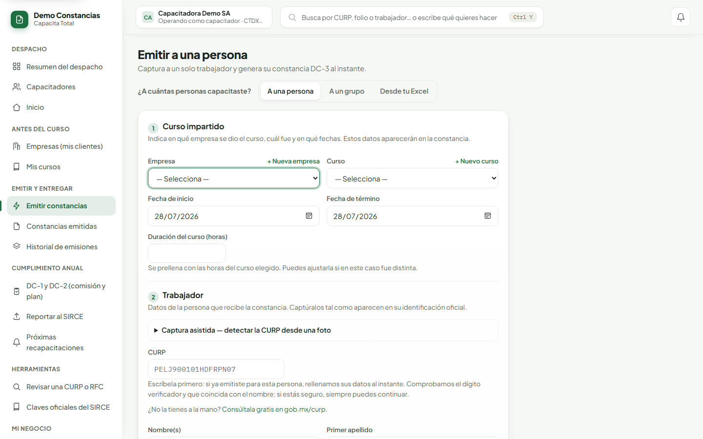Screen dimensions: 703x439
Task: Click the + Nueva empresa link
Action: click(293, 161)
